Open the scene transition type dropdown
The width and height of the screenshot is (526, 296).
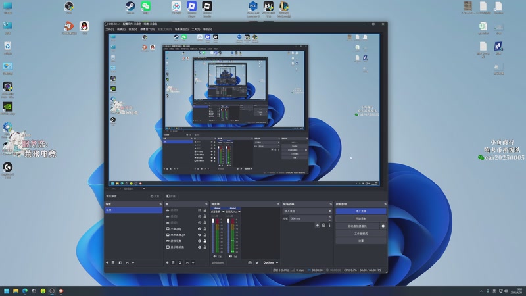306,211
